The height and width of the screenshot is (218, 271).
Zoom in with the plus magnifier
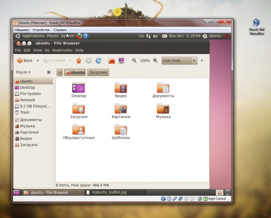pyautogui.click(x=155, y=60)
